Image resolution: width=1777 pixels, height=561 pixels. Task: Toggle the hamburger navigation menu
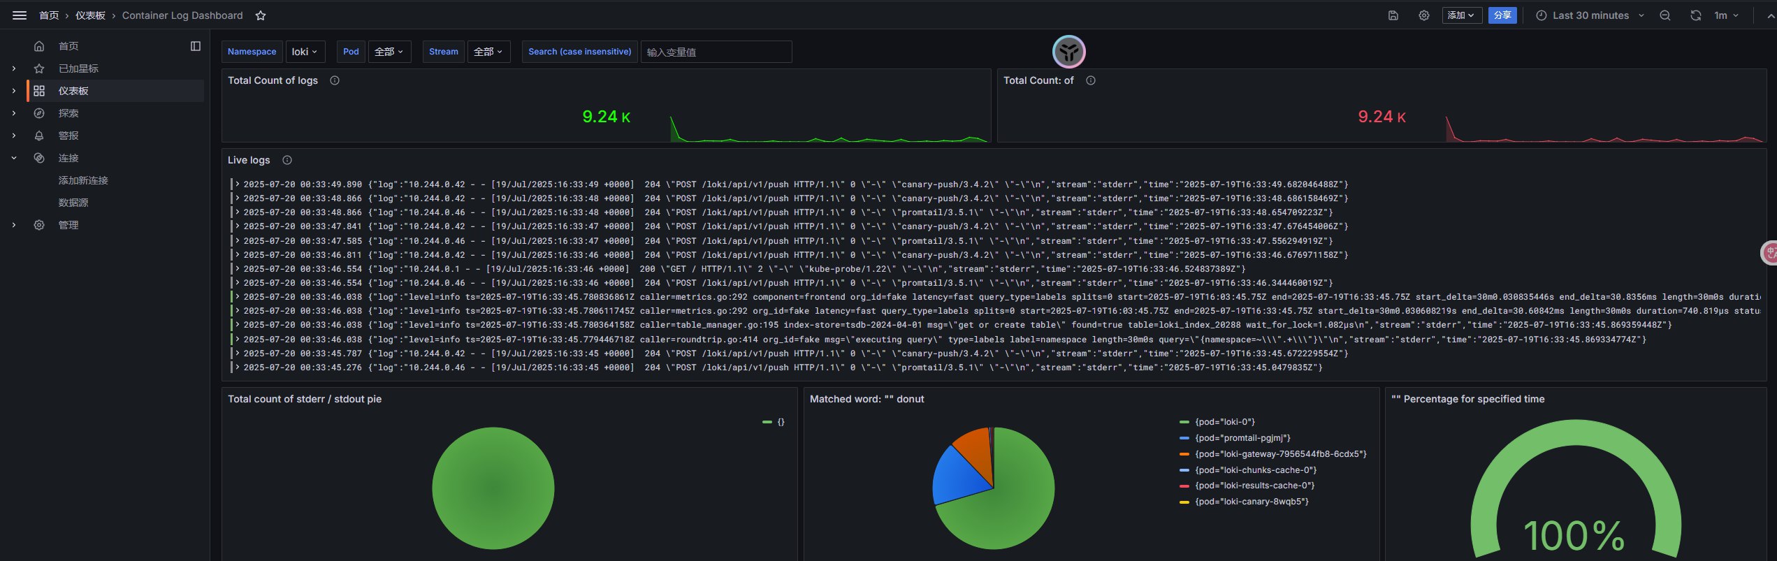click(20, 15)
